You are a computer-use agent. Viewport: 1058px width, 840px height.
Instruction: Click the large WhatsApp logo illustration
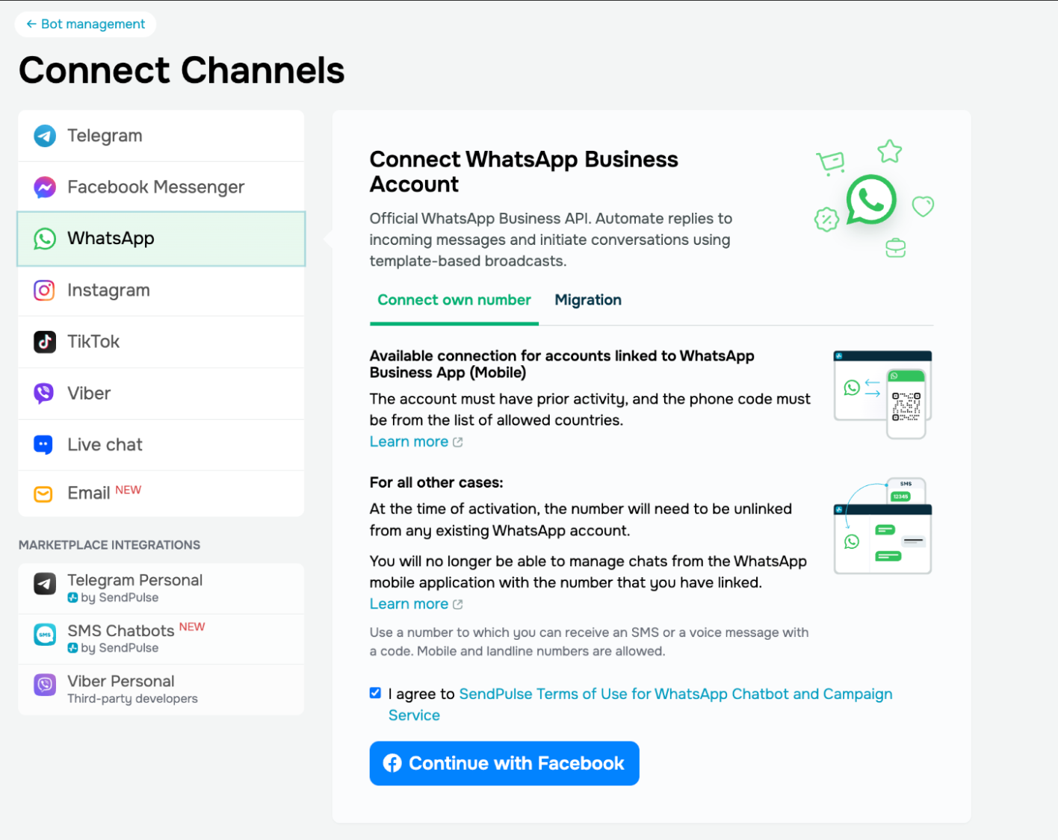pyautogui.click(x=871, y=200)
